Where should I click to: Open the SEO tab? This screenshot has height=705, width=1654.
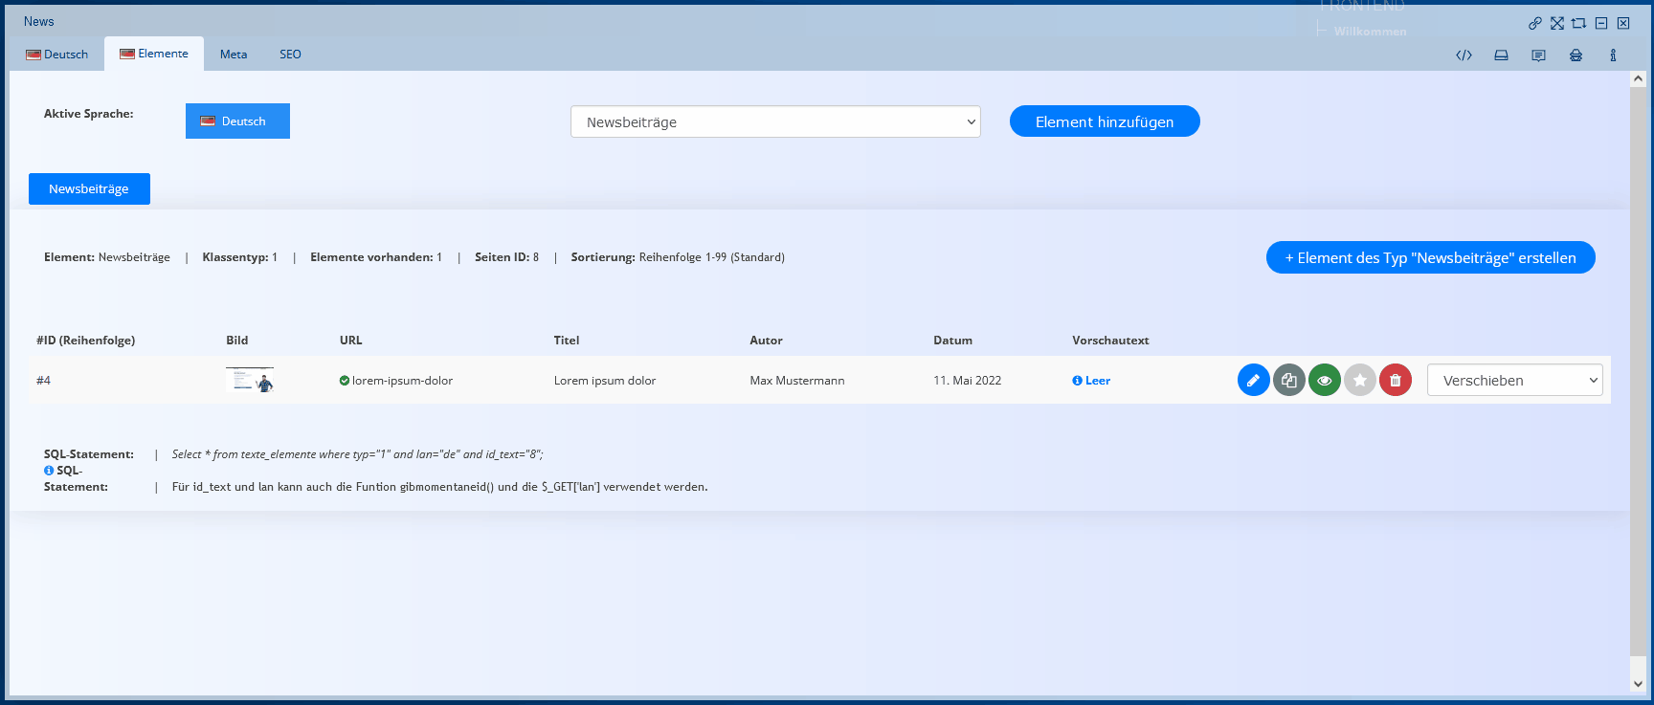coord(290,55)
